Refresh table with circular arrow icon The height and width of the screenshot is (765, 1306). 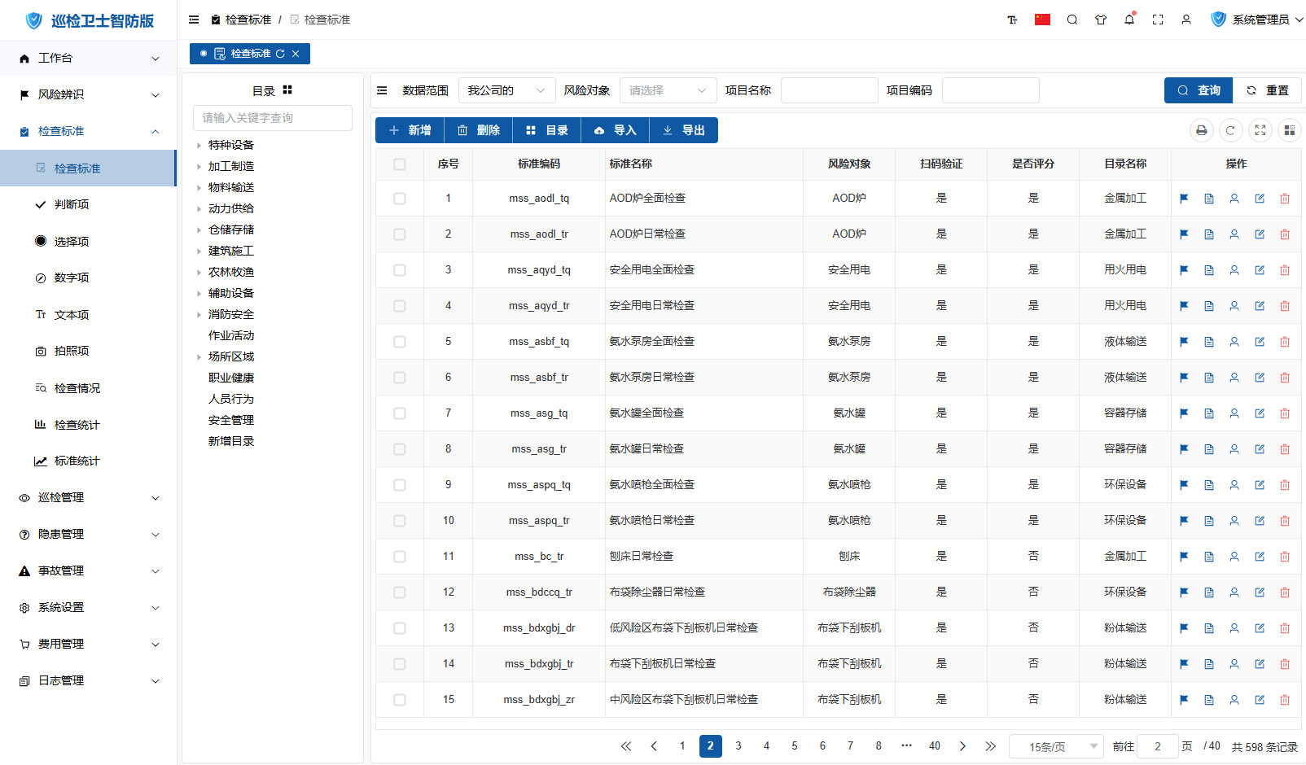(x=1231, y=130)
